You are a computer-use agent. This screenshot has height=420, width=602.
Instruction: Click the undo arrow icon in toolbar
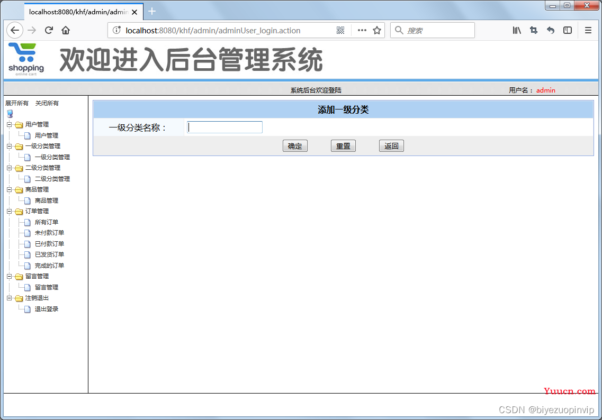tap(551, 30)
